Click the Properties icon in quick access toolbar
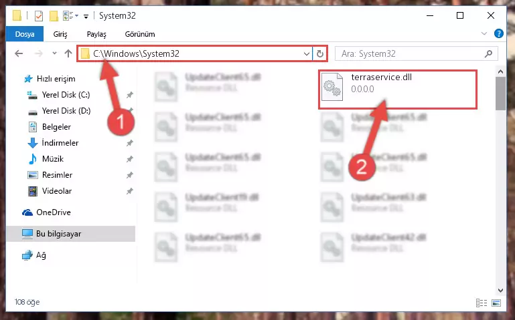This screenshot has width=515, height=320. tap(39, 16)
